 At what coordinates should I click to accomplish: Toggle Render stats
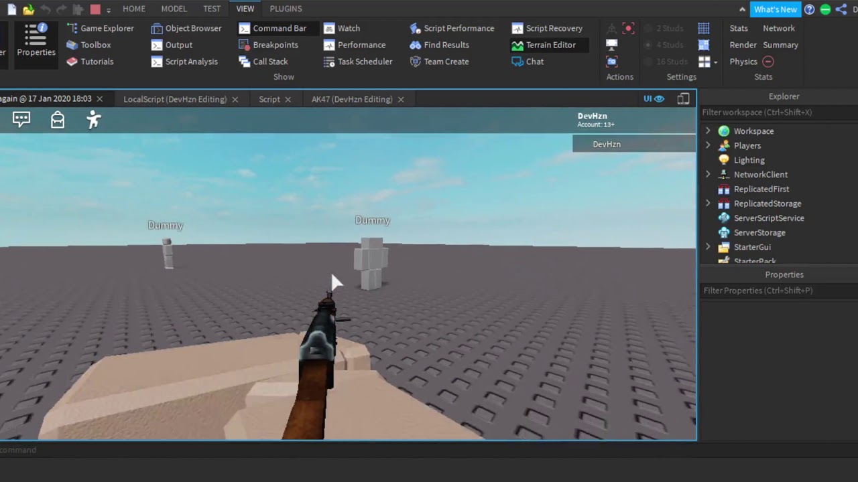743,45
